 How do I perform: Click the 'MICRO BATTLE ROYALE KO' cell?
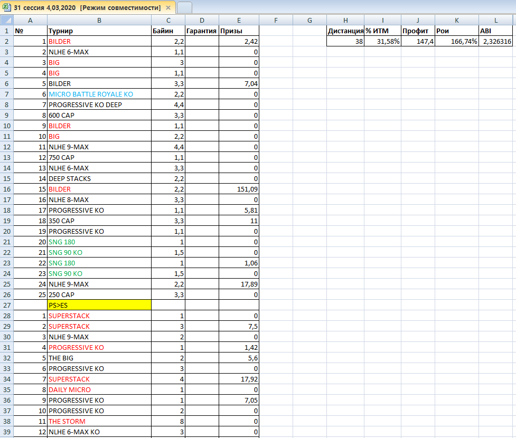[99, 94]
